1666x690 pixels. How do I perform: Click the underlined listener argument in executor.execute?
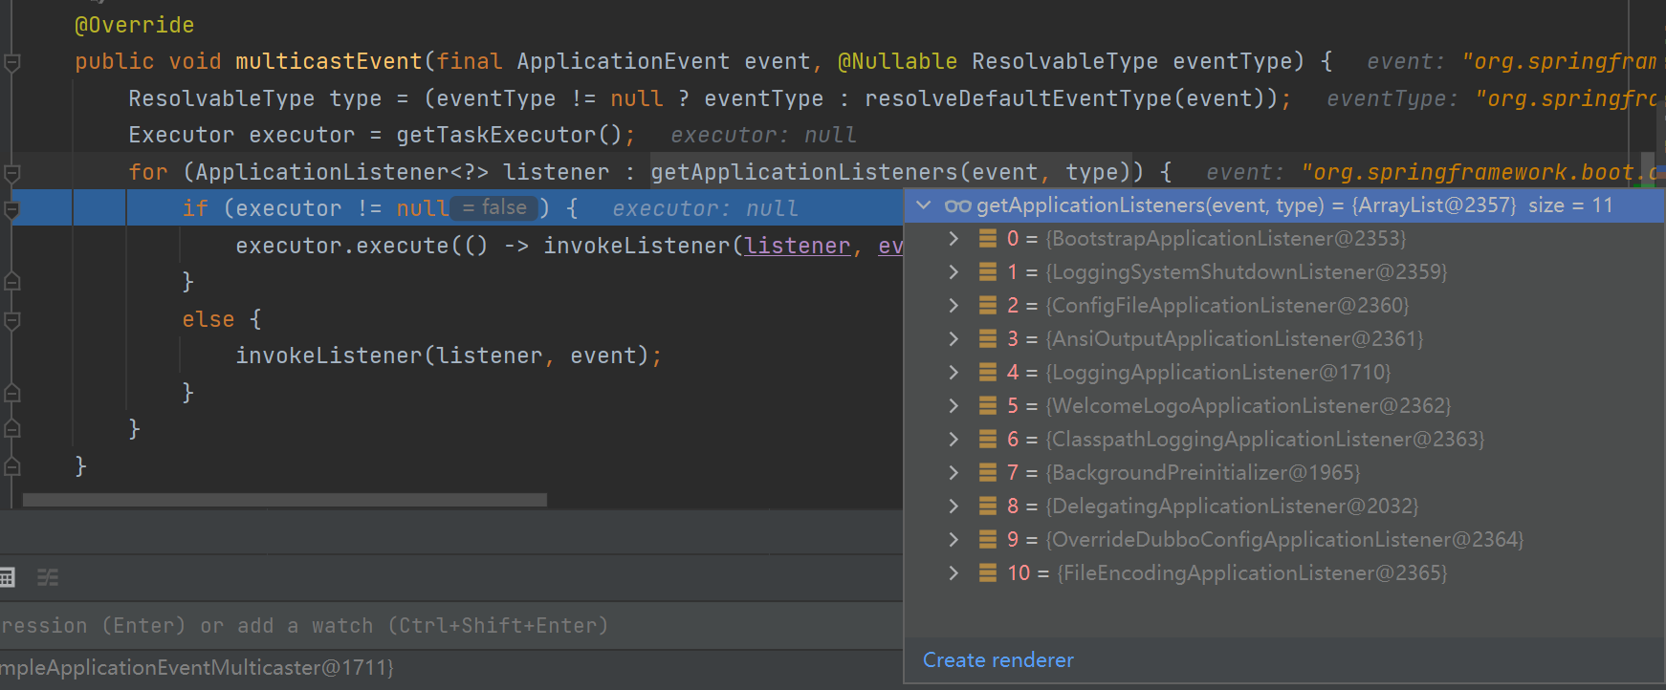(x=798, y=247)
